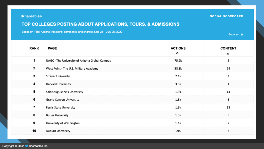Click rank number 5 in the table

coord(34,92)
